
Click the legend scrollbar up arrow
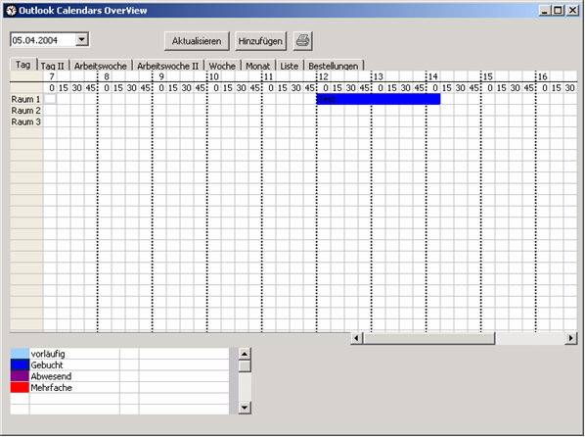point(245,354)
